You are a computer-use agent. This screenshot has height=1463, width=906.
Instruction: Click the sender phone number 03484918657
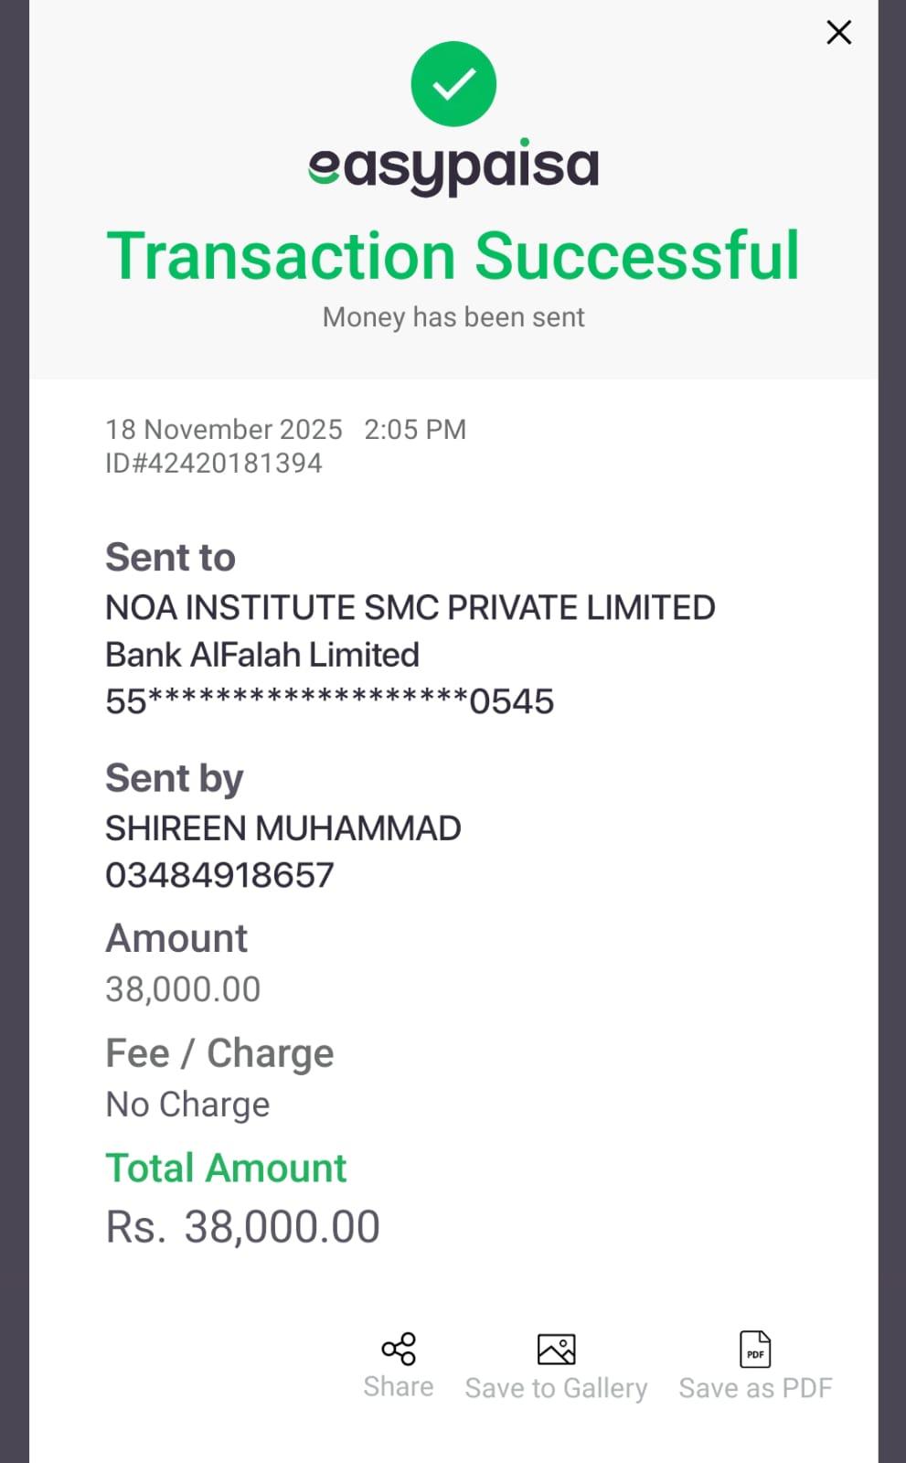219,875
